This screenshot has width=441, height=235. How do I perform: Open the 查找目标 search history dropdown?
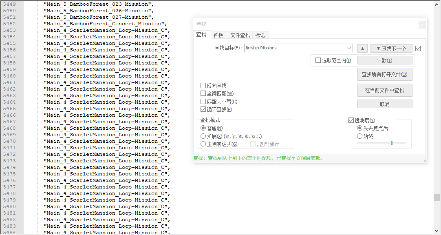click(349, 48)
